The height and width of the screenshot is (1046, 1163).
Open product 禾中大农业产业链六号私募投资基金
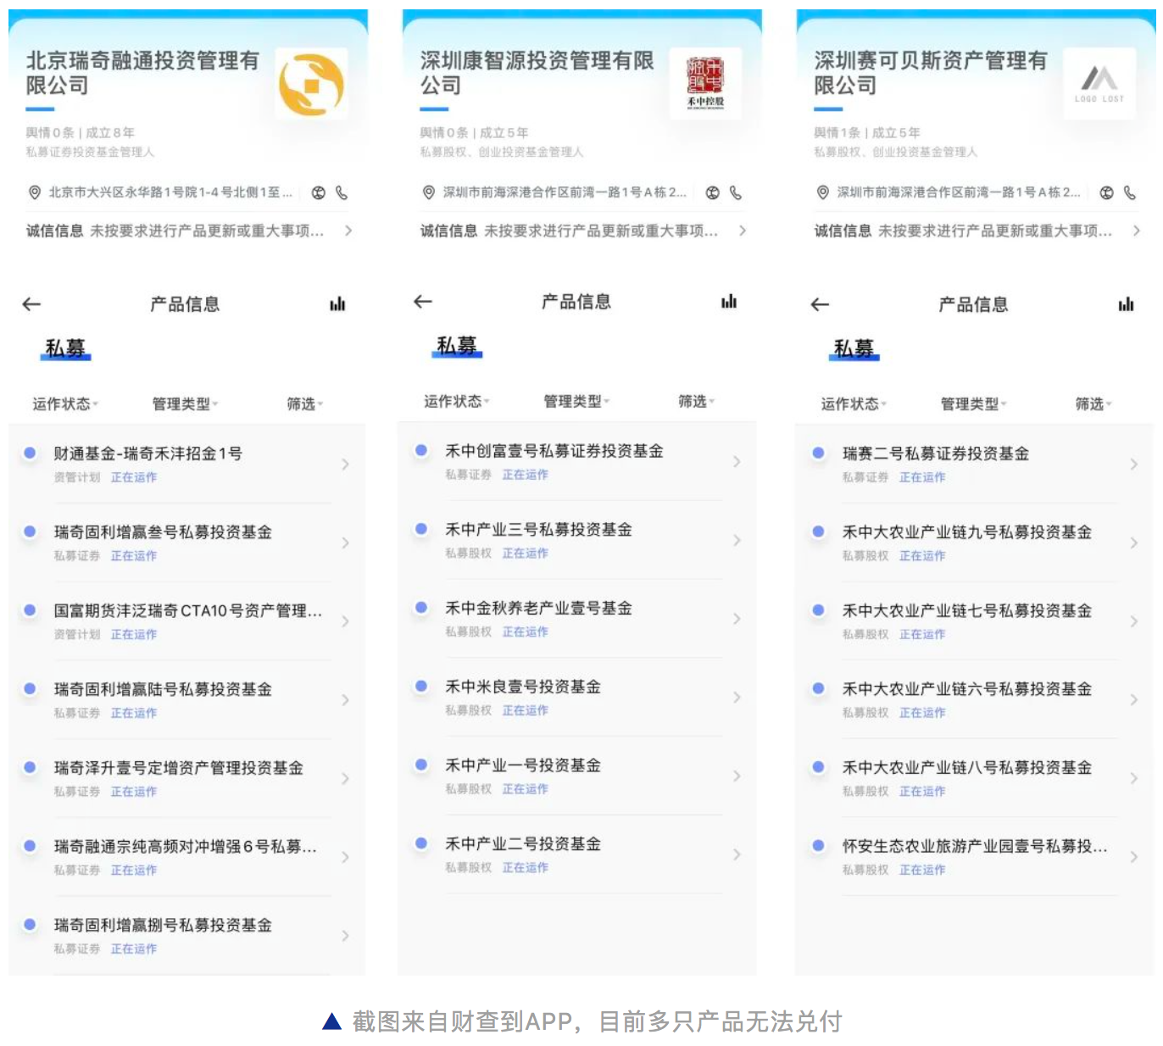(975, 700)
